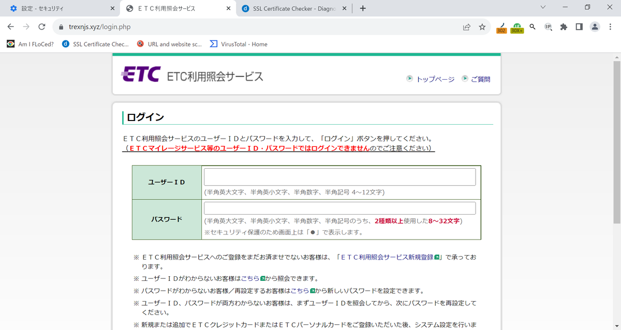Open the profile avatar menu
The image size is (621, 330).
pyautogui.click(x=595, y=27)
